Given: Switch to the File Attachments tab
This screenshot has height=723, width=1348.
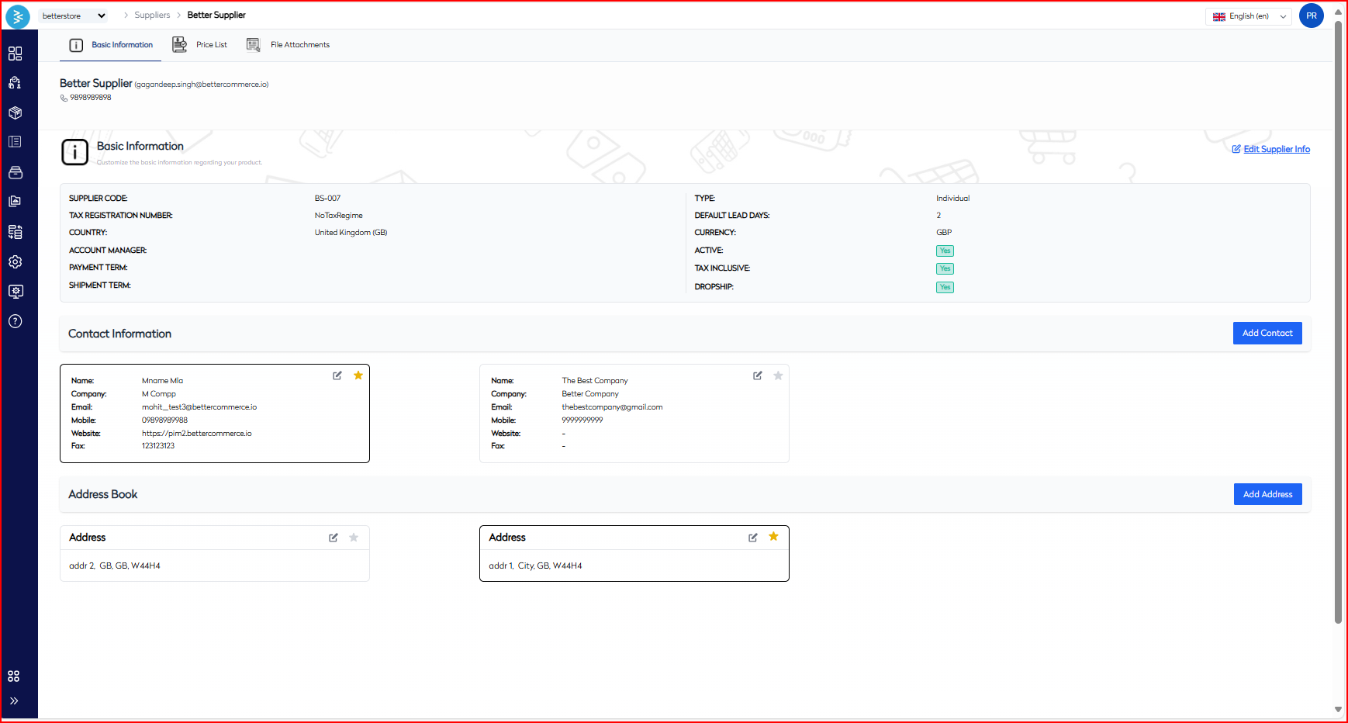Looking at the screenshot, I should (x=289, y=45).
